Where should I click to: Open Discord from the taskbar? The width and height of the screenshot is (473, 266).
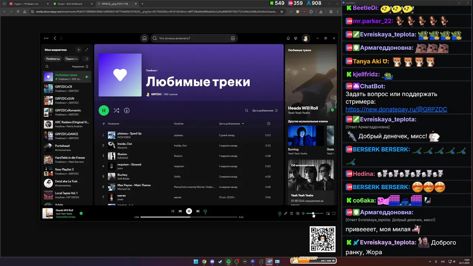pos(212,262)
